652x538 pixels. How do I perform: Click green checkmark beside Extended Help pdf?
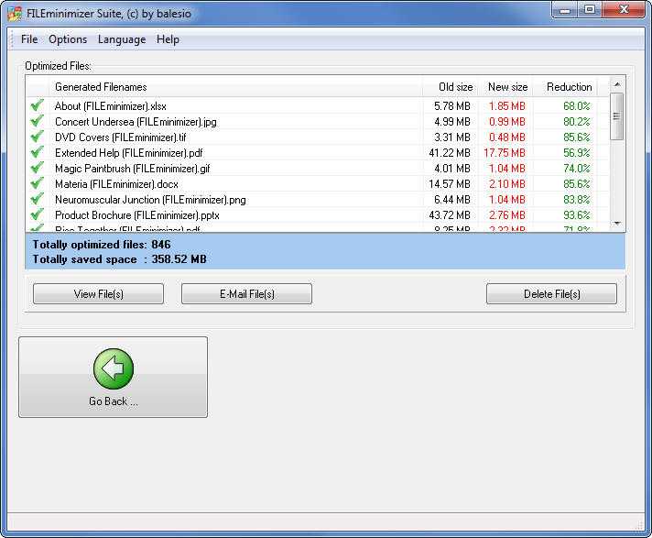pos(37,152)
